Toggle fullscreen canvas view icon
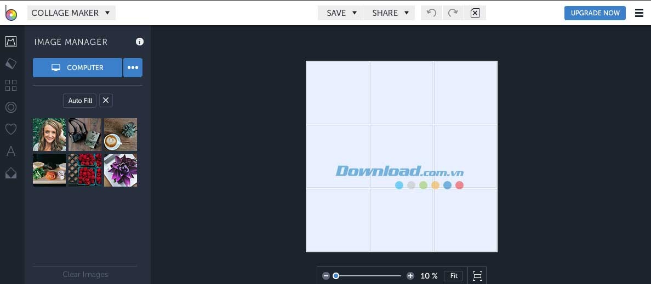Screen dimensions: 651x284 [x=477, y=276]
